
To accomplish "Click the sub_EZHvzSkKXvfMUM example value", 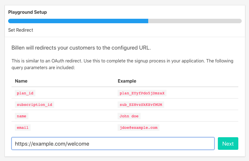I will pos(141,105).
